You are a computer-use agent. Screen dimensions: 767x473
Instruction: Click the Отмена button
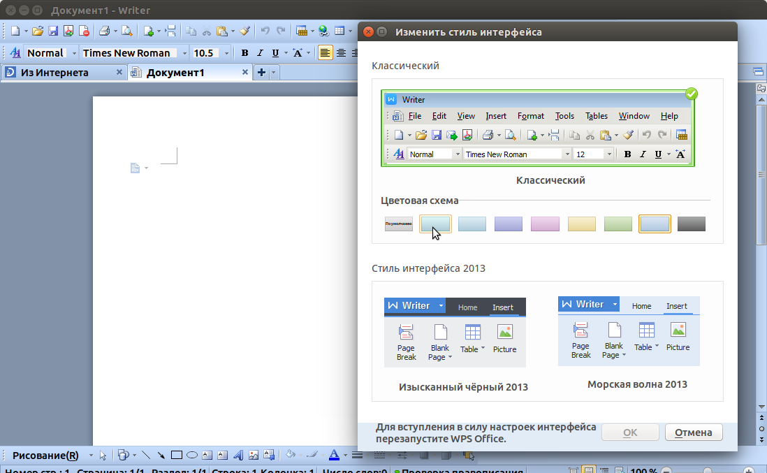coord(694,432)
